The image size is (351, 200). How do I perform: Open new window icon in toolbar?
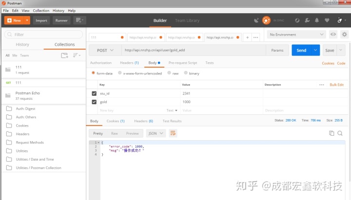(x=79, y=20)
